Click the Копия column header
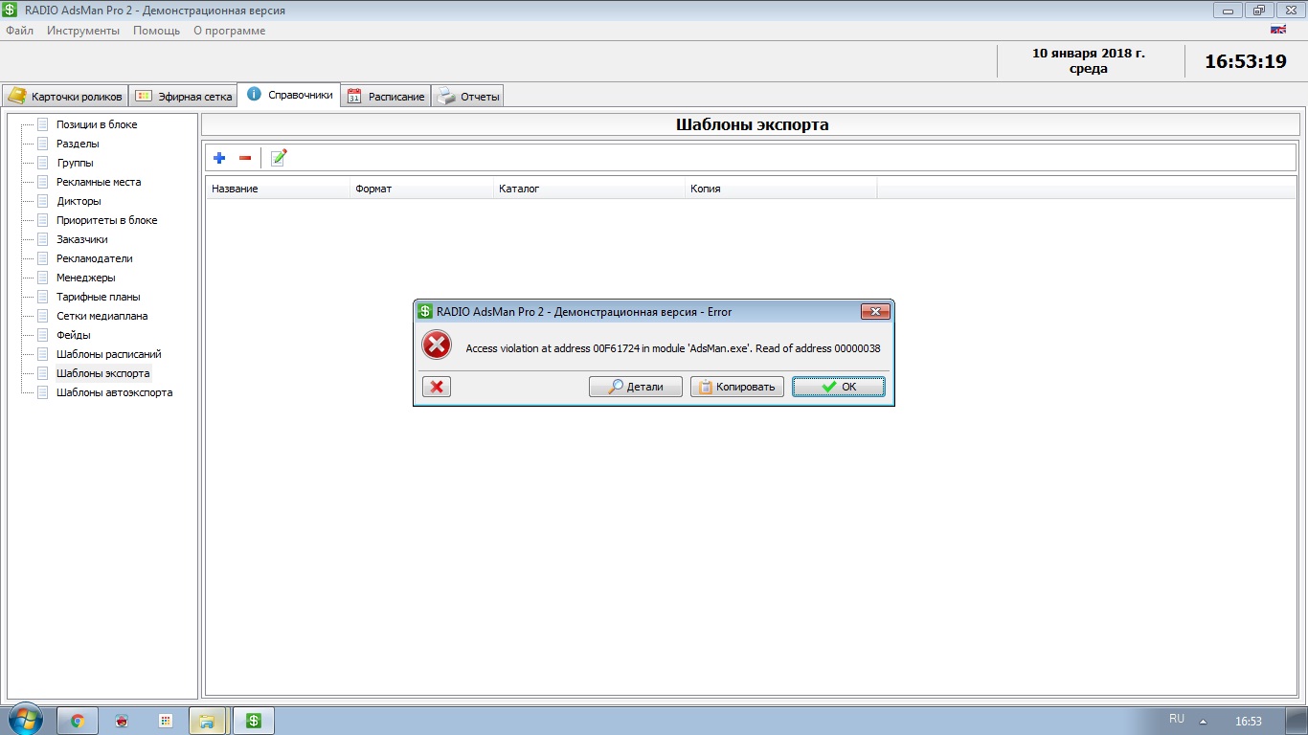The height and width of the screenshot is (735, 1308). [780, 189]
